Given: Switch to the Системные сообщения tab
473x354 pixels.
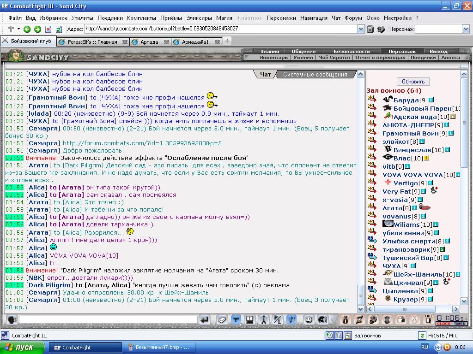Looking at the screenshot, I should 315,74.
